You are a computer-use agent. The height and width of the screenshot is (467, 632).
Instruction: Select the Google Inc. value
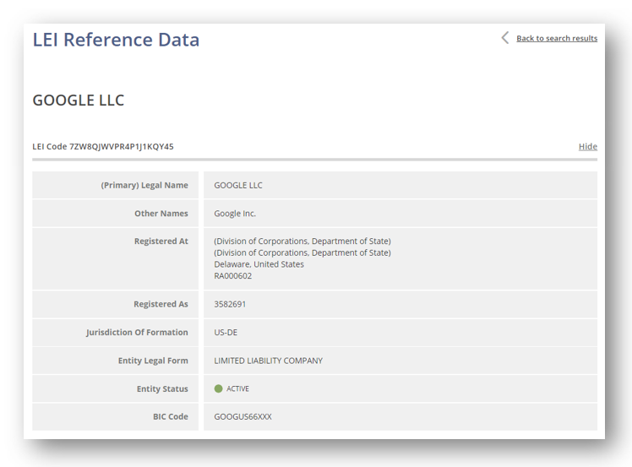click(235, 213)
